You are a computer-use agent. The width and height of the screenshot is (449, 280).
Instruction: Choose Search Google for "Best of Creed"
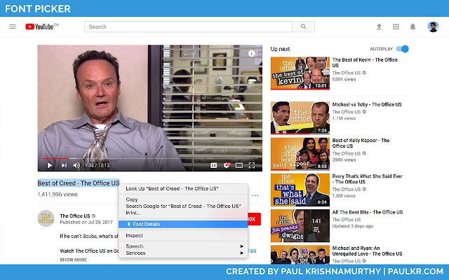pos(183,206)
